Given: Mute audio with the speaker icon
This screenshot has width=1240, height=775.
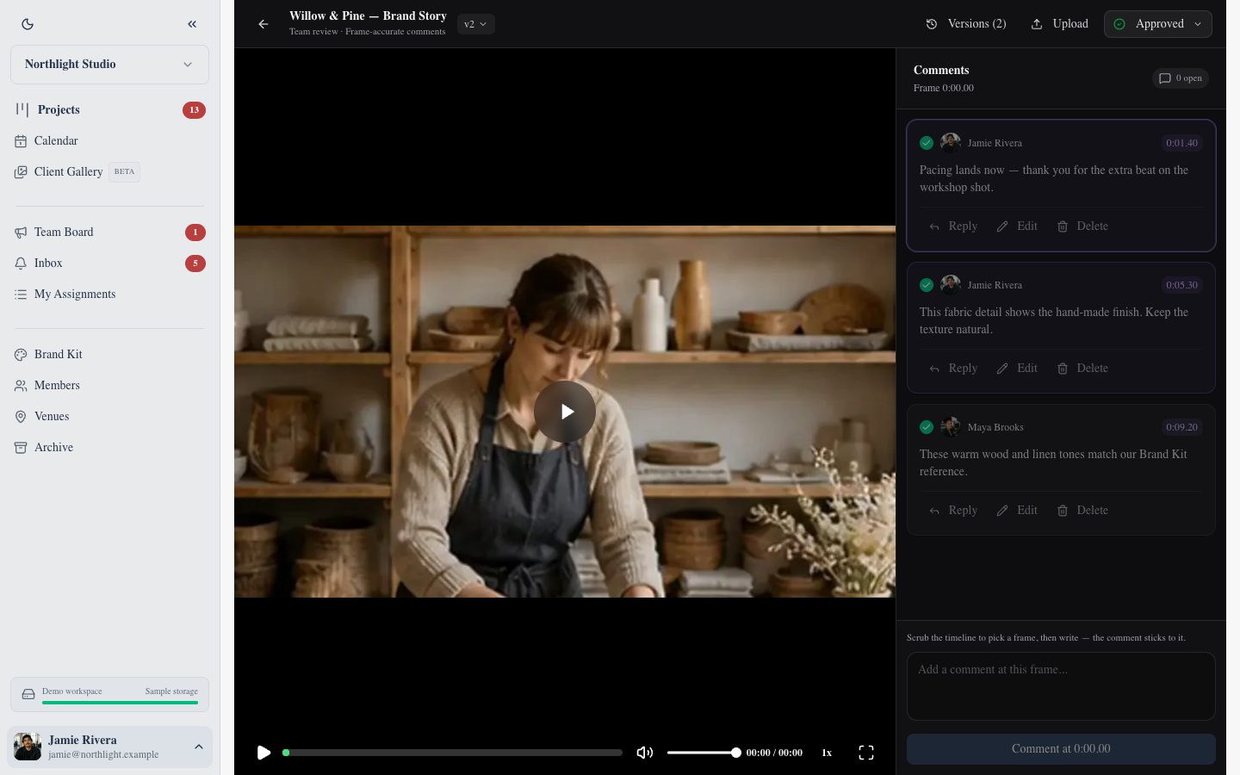Looking at the screenshot, I should coord(644,753).
